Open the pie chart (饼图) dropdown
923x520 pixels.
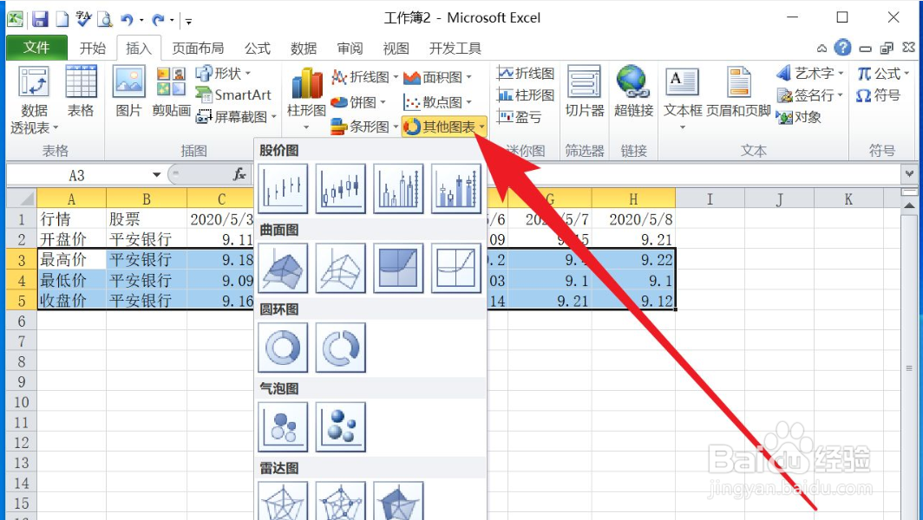pos(358,102)
